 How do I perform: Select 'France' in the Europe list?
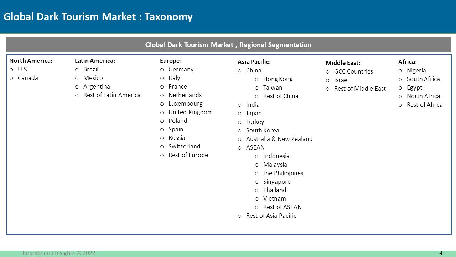(x=178, y=86)
